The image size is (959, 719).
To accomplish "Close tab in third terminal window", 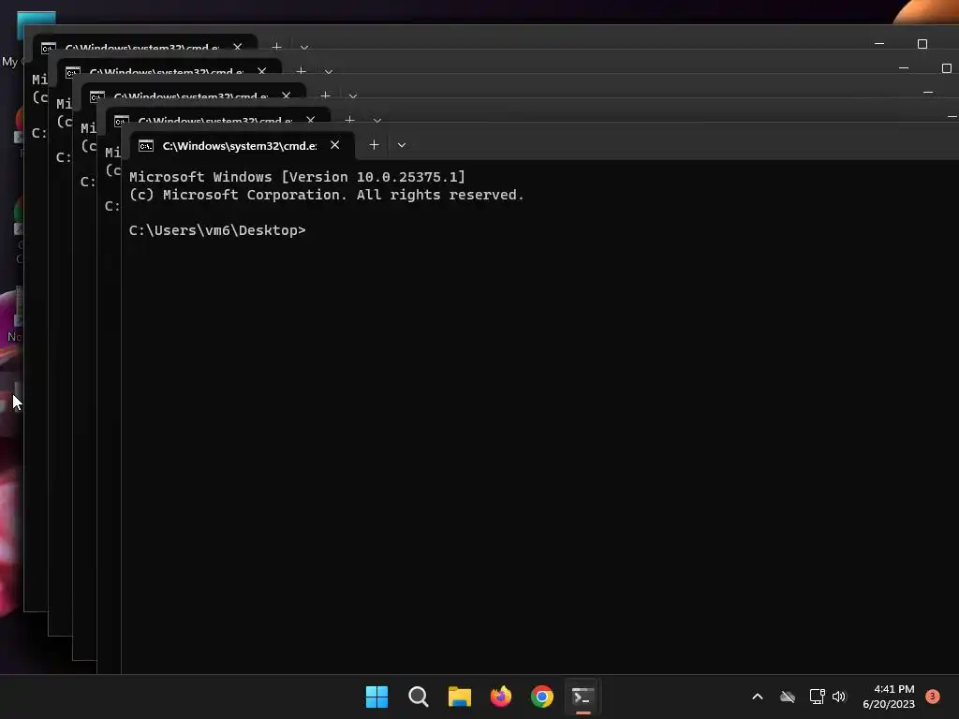I will coord(287,96).
